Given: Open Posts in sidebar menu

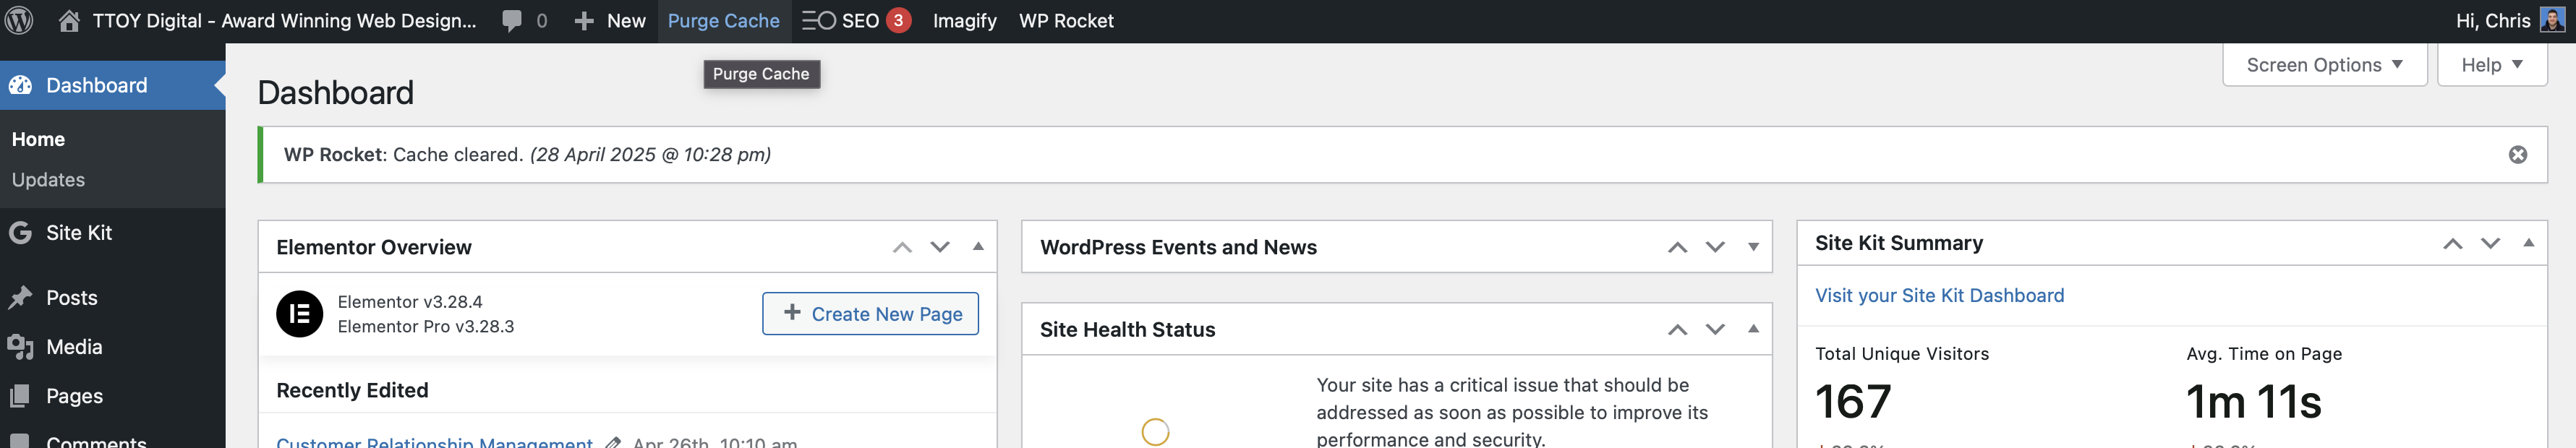Looking at the screenshot, I should [x=112, y=298].
